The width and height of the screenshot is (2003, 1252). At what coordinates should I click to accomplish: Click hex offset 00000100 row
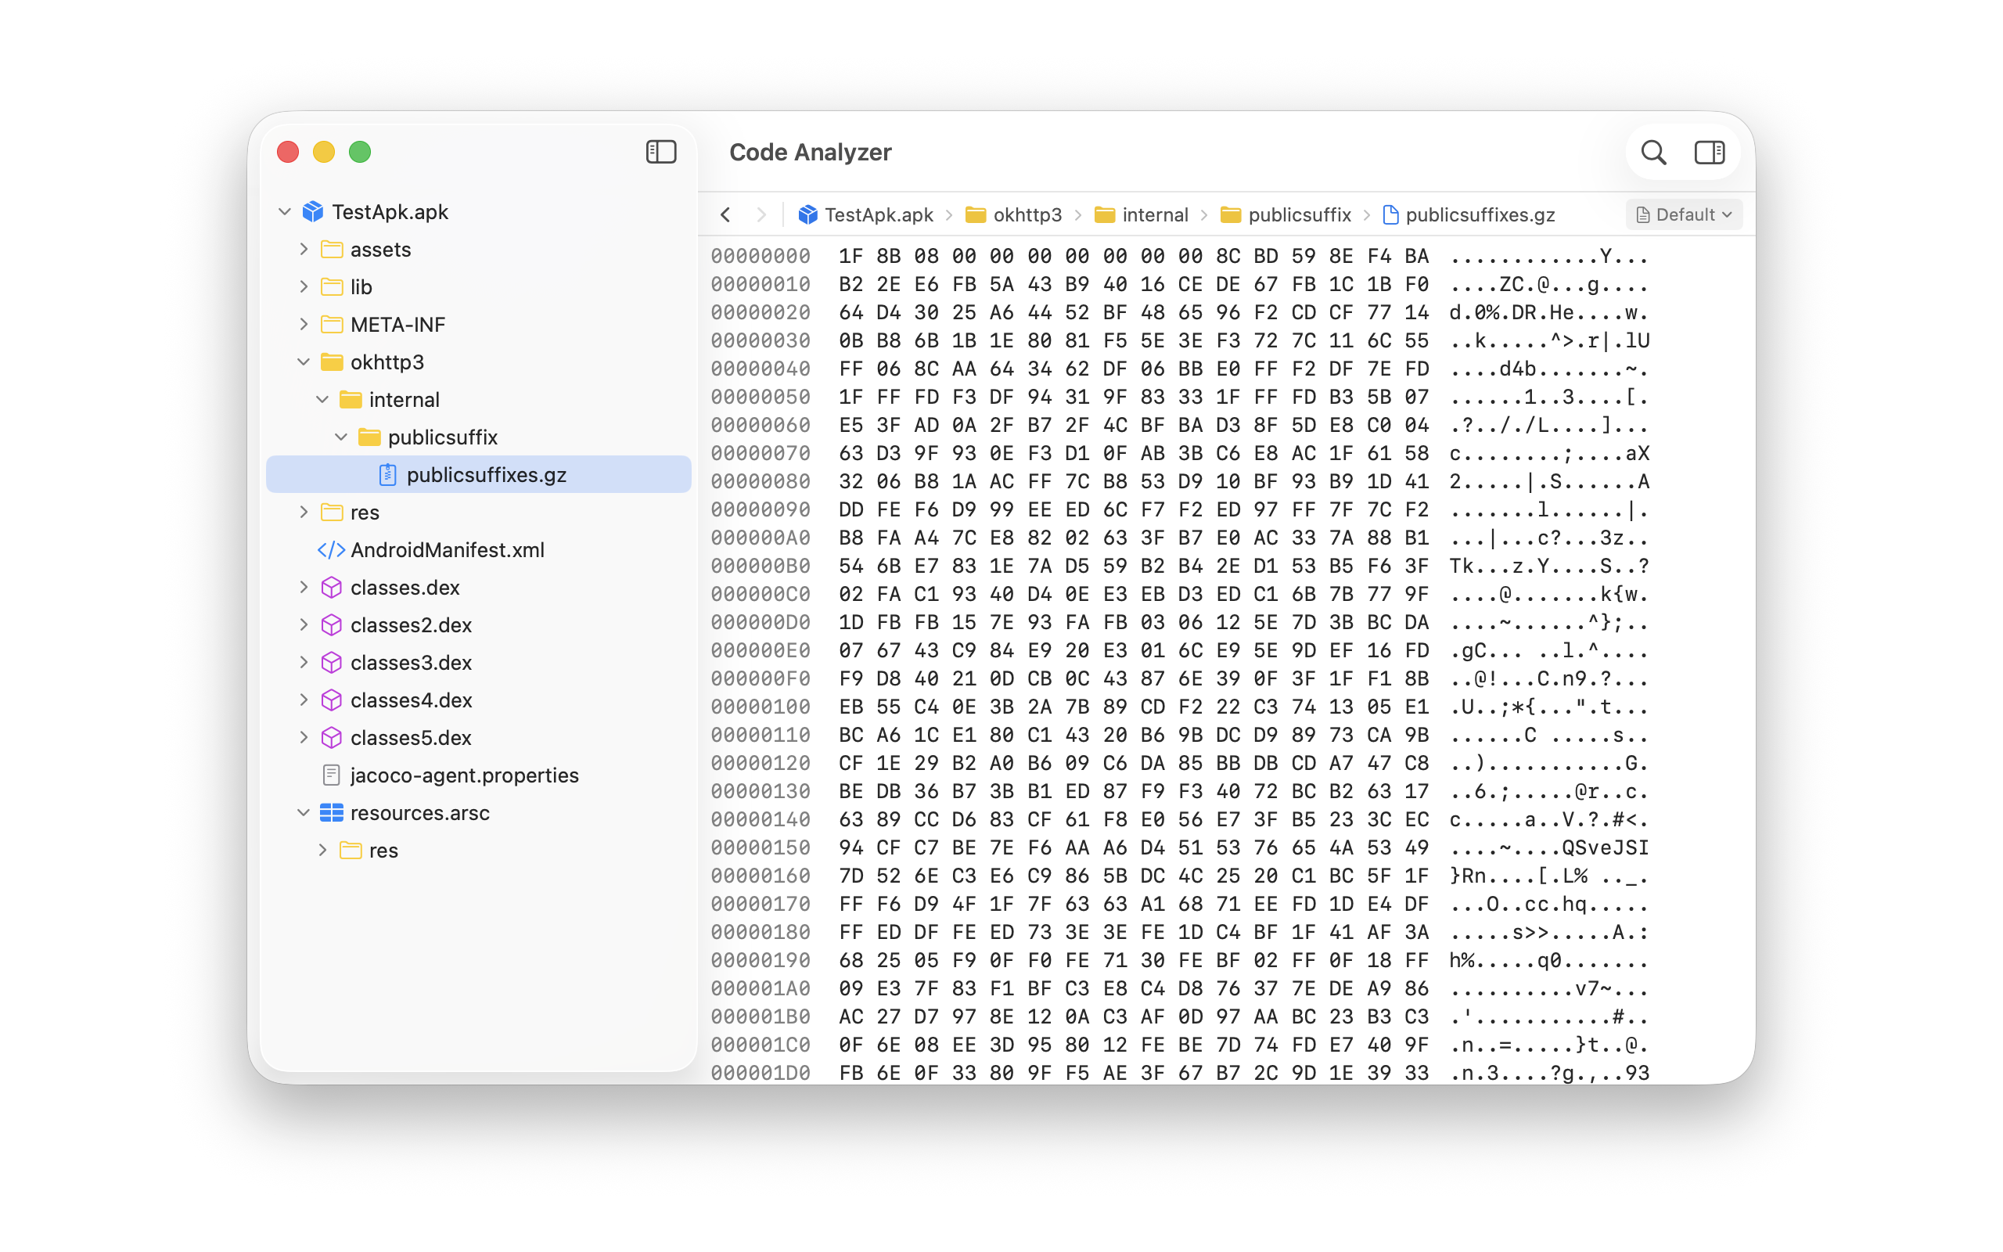click(x=1178, y=707)
